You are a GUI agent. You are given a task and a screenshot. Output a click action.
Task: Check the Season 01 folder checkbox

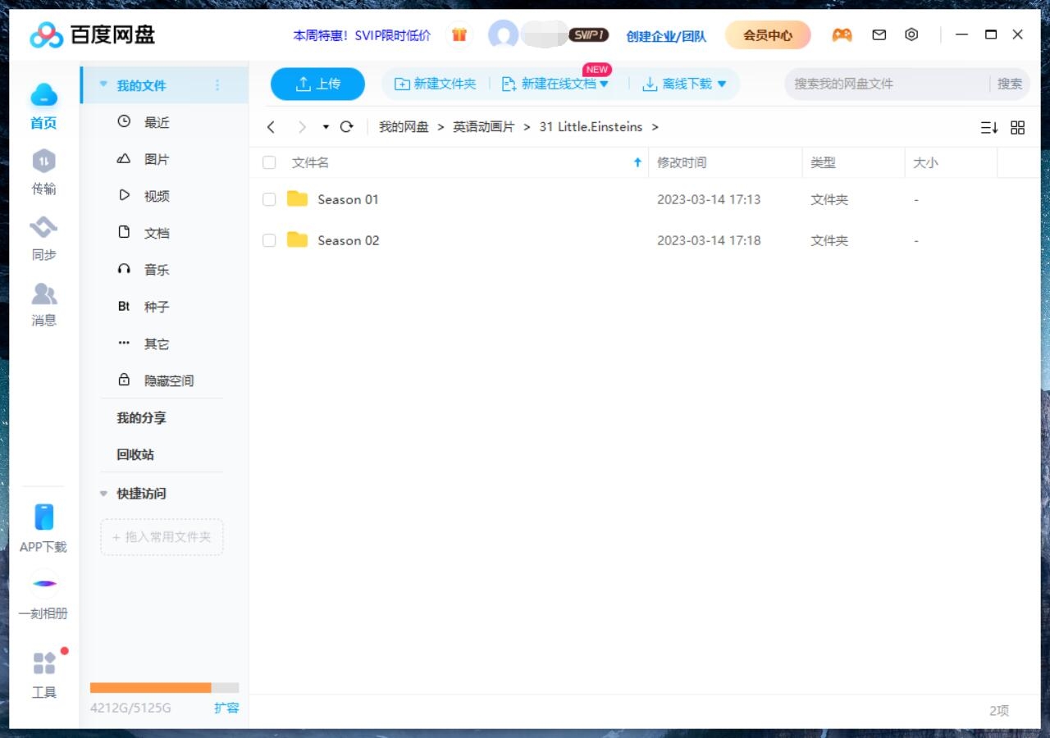[x=269, y=199]
